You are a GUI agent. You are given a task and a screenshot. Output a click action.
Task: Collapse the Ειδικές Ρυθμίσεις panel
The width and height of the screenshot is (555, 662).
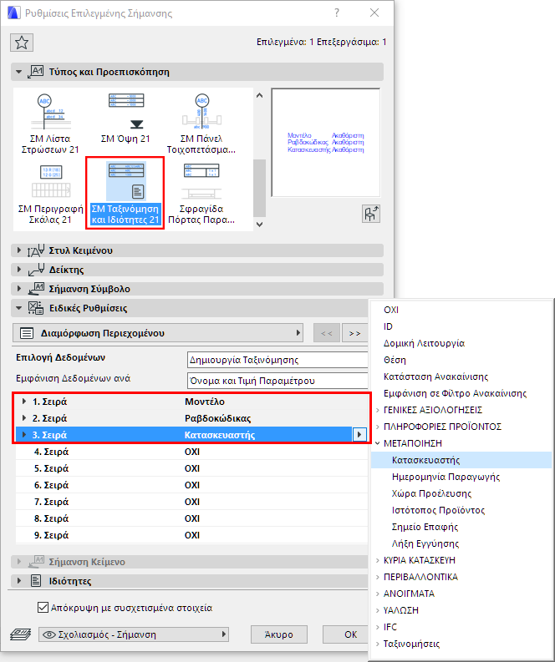click(18, 308)
